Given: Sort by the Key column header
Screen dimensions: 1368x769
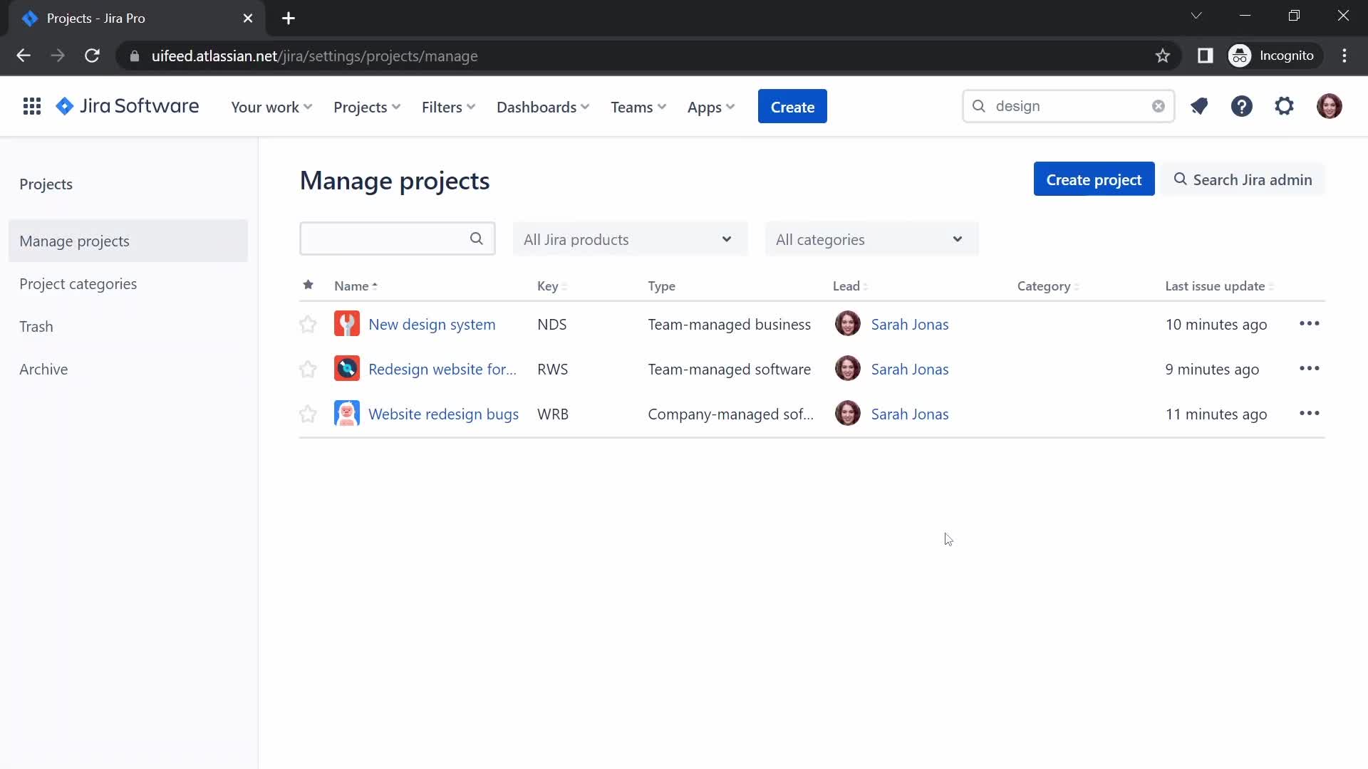Looking at the screenshot, I should pyautogui.click(x=552, y=286).
